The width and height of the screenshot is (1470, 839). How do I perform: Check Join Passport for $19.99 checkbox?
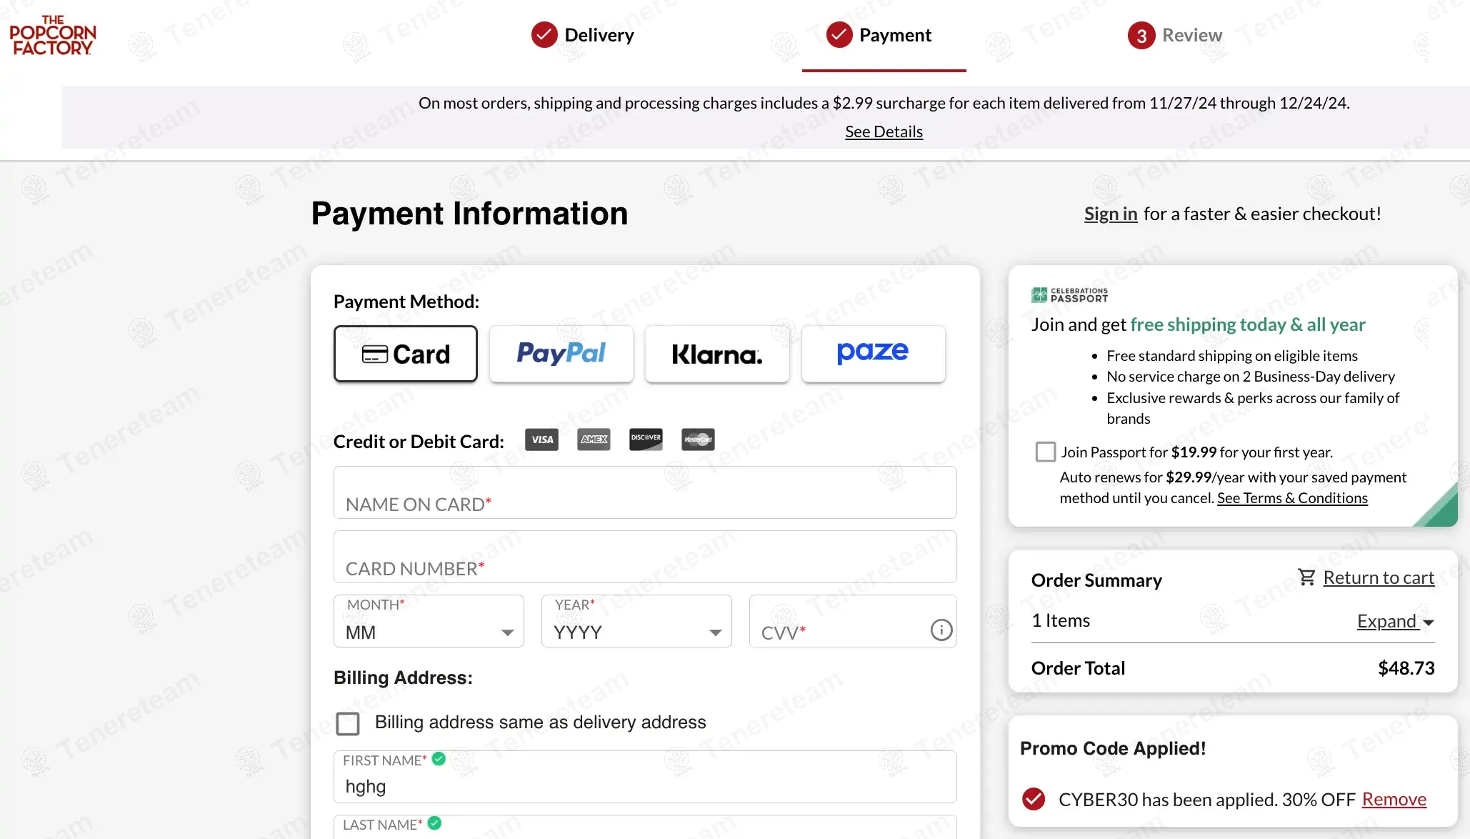(x=1046, y=452)
